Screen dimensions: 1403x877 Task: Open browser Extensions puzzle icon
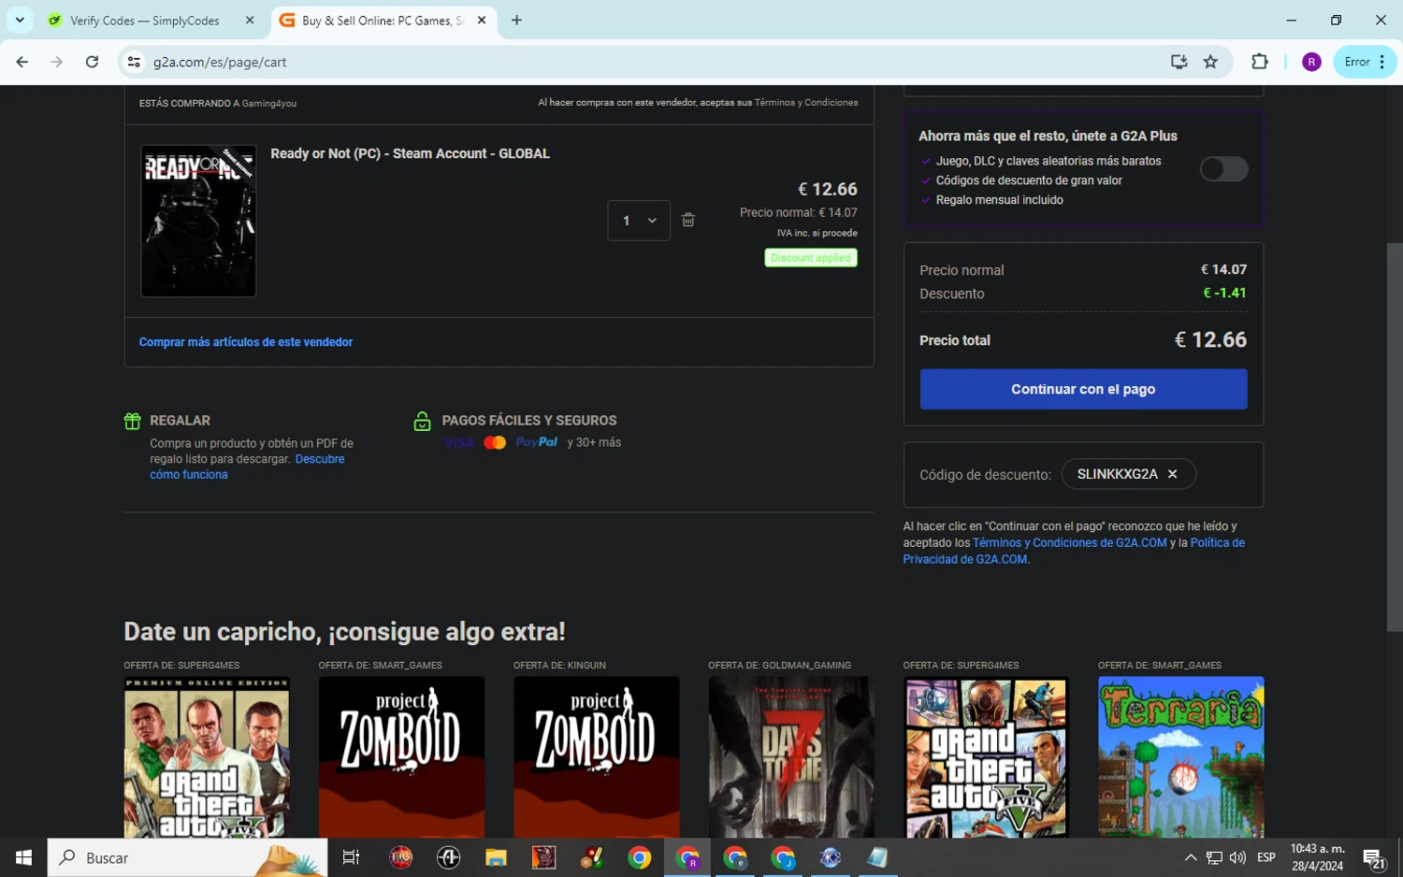click(1260, 62)
